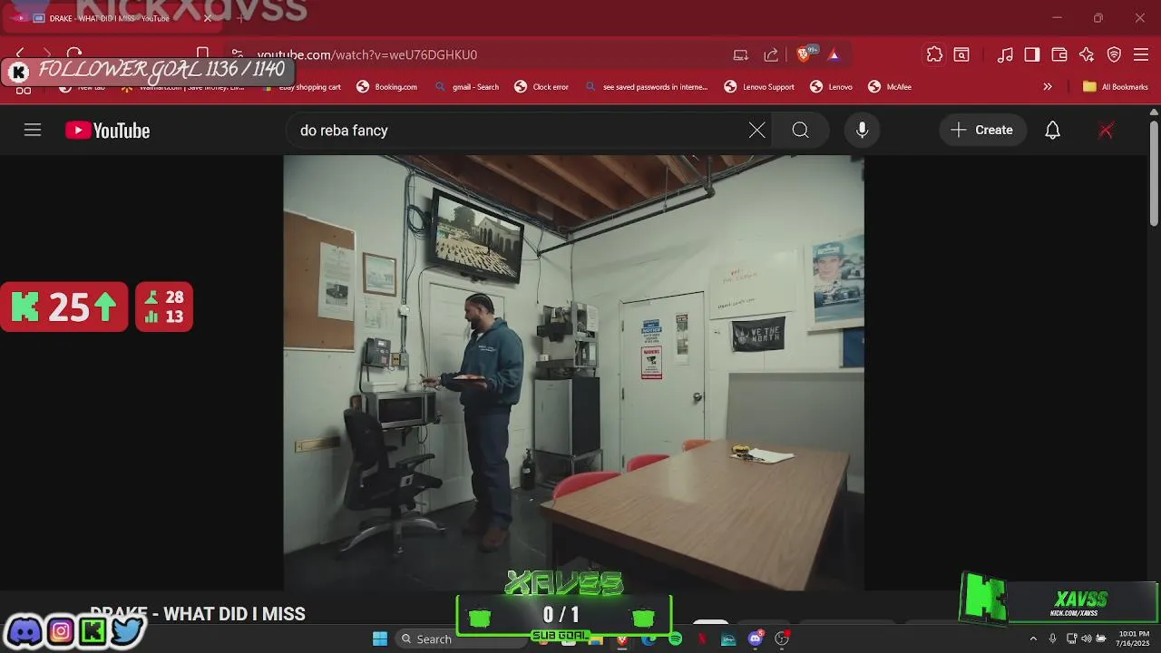
Task: Open the cast/media icon in address bar
Action: point(741,55)
